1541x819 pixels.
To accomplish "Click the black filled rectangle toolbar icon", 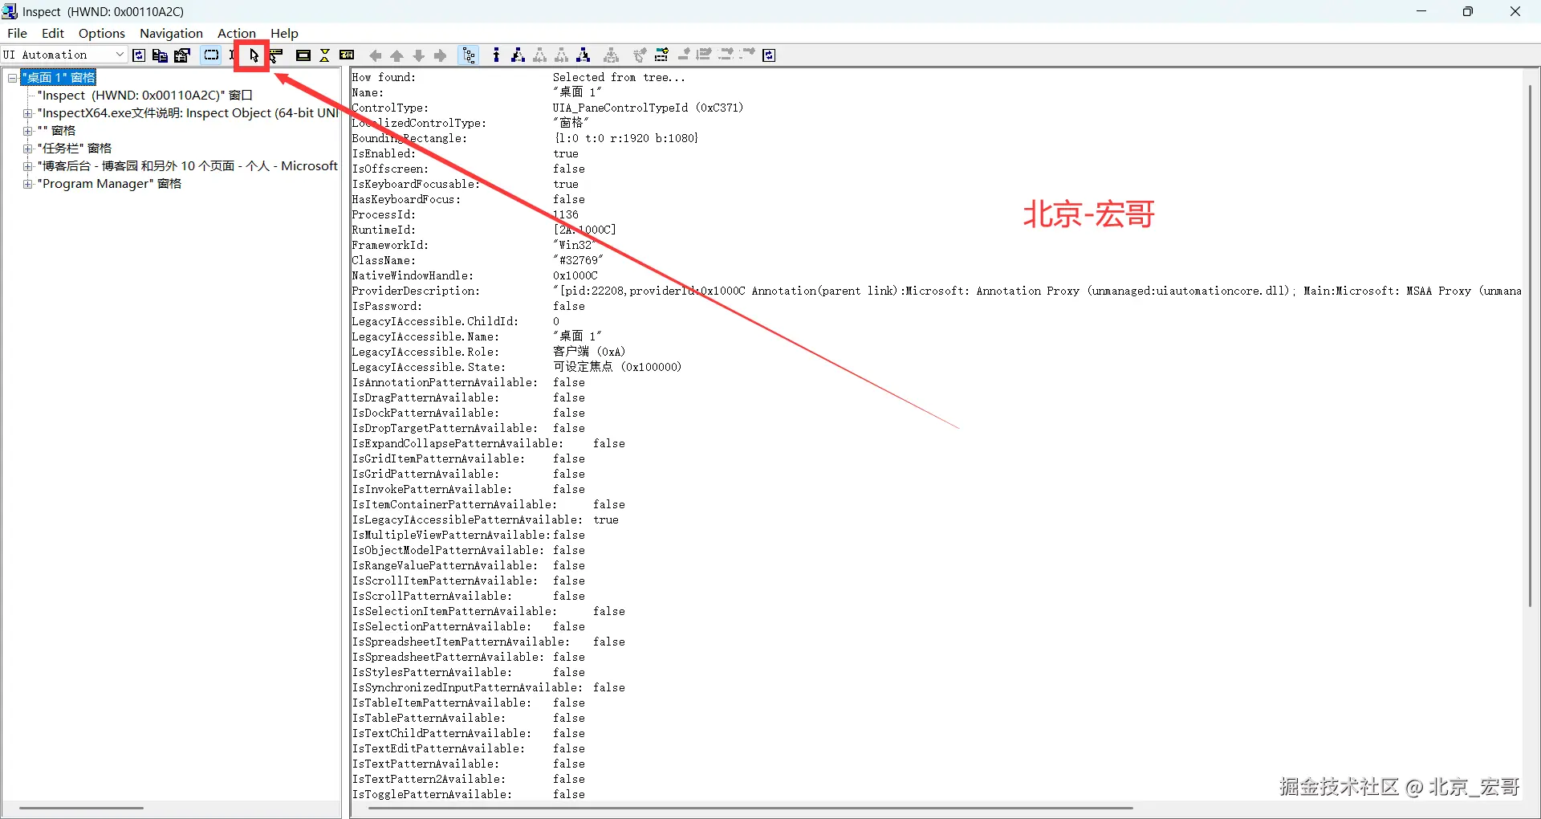I will (303, 55).
